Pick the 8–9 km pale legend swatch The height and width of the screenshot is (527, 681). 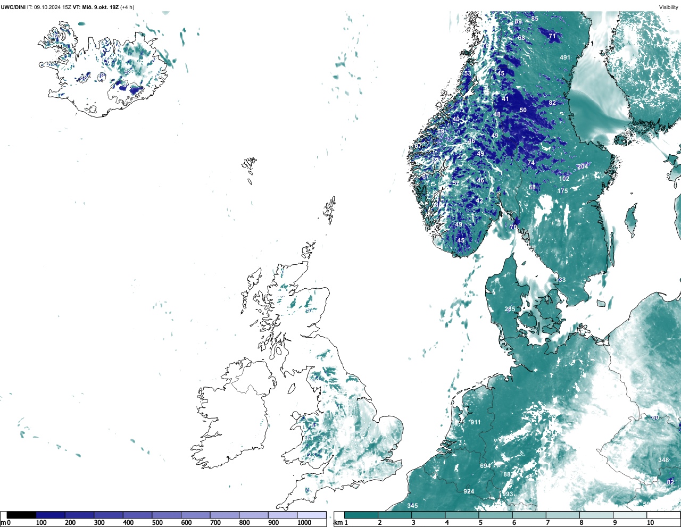click(597, 515)
